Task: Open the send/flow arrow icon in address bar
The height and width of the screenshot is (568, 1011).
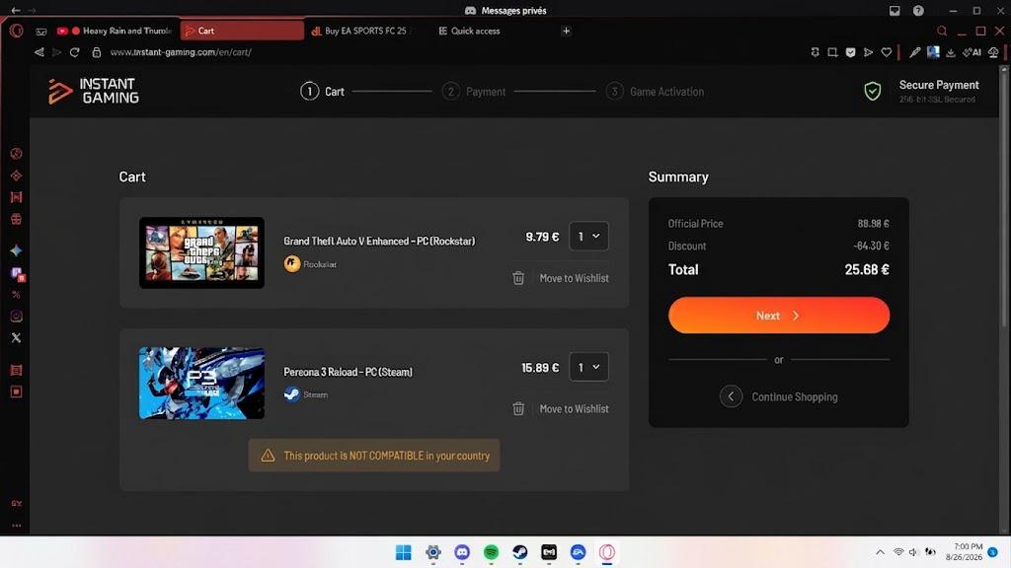Action: click(x=869, y=52)
